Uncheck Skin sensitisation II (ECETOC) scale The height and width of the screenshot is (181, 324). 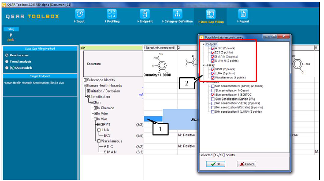tap(213, 95)
